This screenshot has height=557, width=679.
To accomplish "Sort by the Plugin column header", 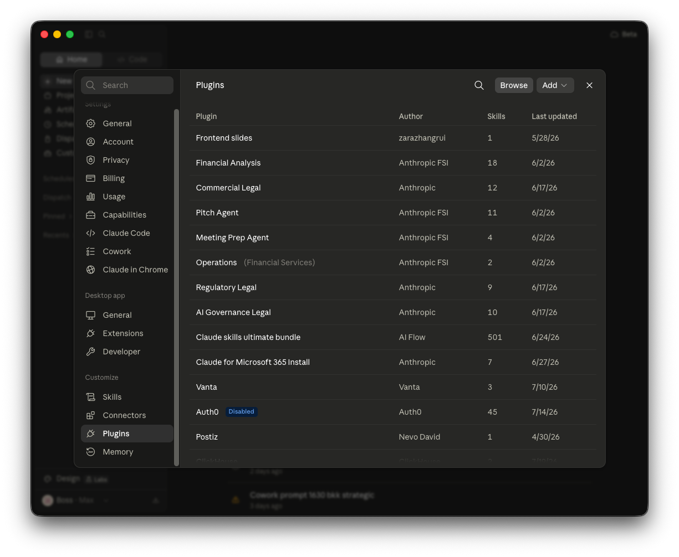I will click(206, 116).
